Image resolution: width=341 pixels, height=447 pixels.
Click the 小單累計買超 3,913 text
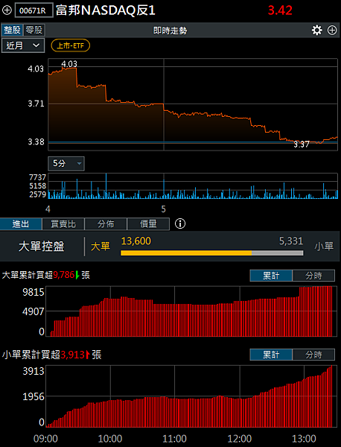click(51, 355)
